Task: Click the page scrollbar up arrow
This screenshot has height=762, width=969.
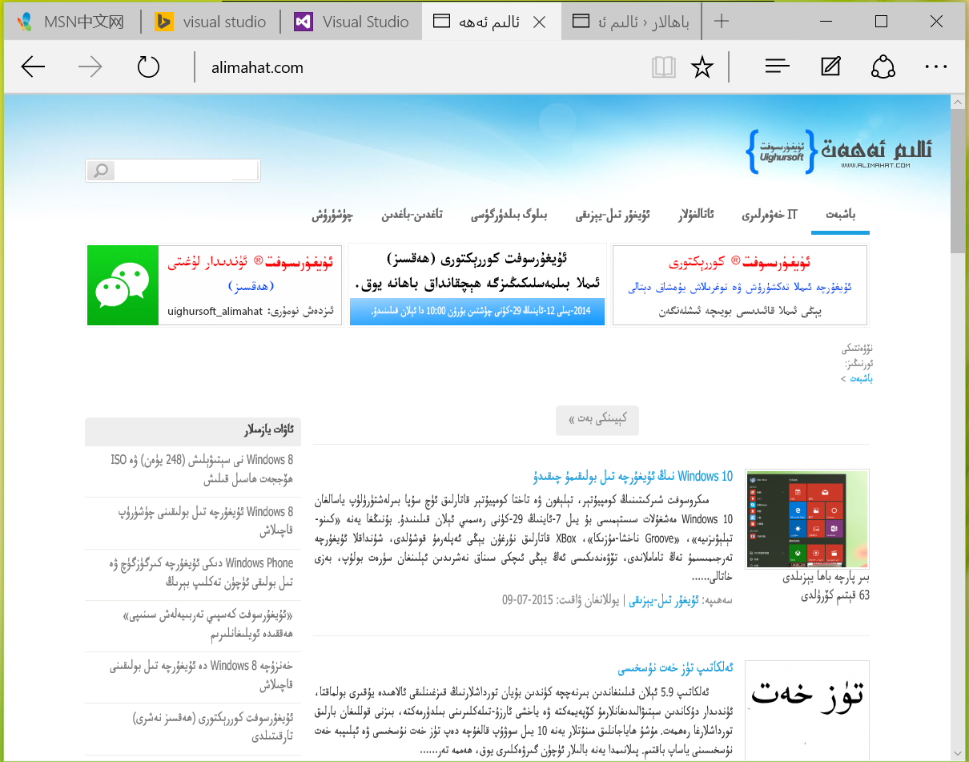Action: click(x=957, y=102)
